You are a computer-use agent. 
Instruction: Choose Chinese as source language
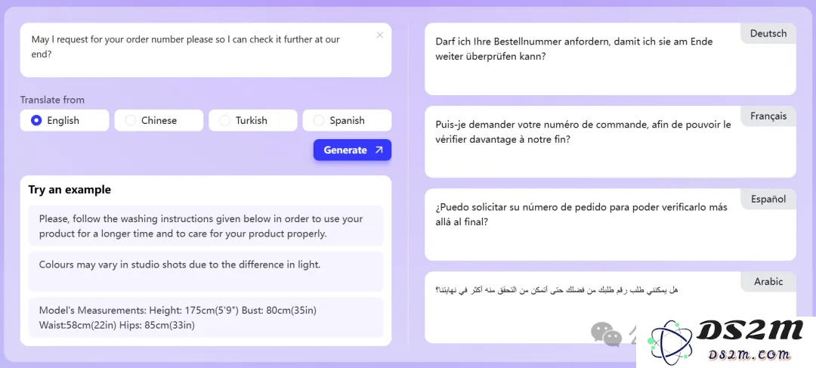(x=159, y=120)
